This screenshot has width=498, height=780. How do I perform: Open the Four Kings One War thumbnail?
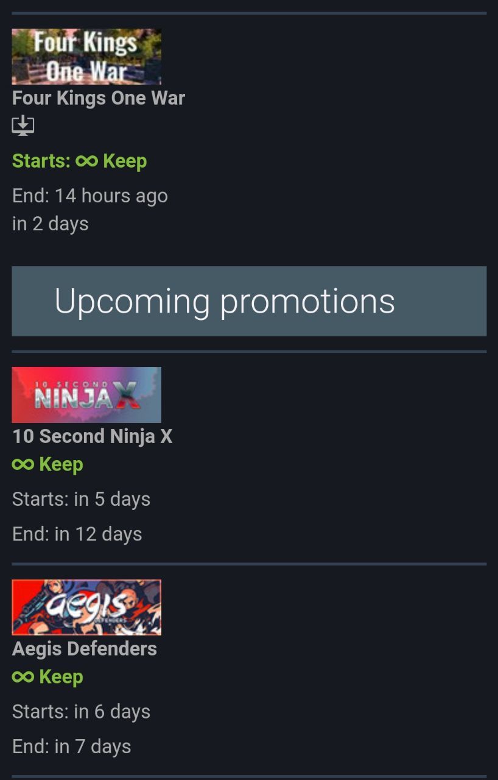tap(86, 57)
